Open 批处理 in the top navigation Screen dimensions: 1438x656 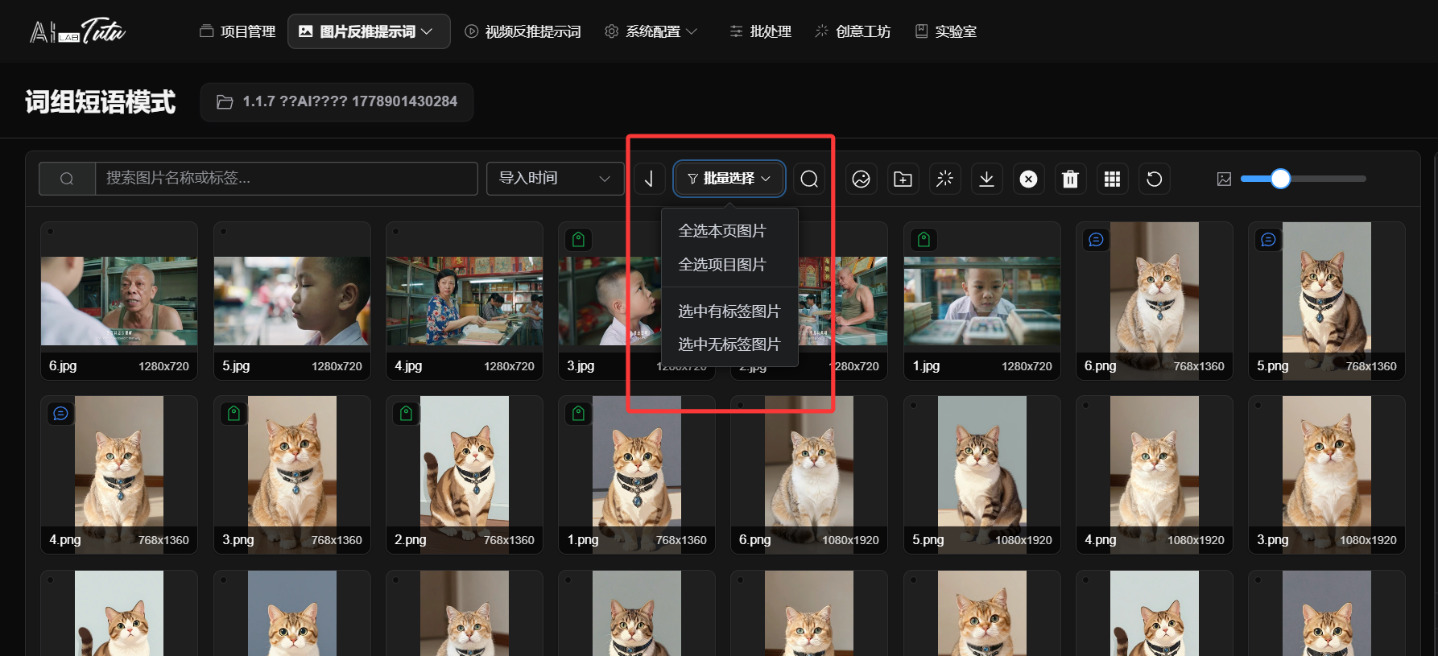pos(760,31)
